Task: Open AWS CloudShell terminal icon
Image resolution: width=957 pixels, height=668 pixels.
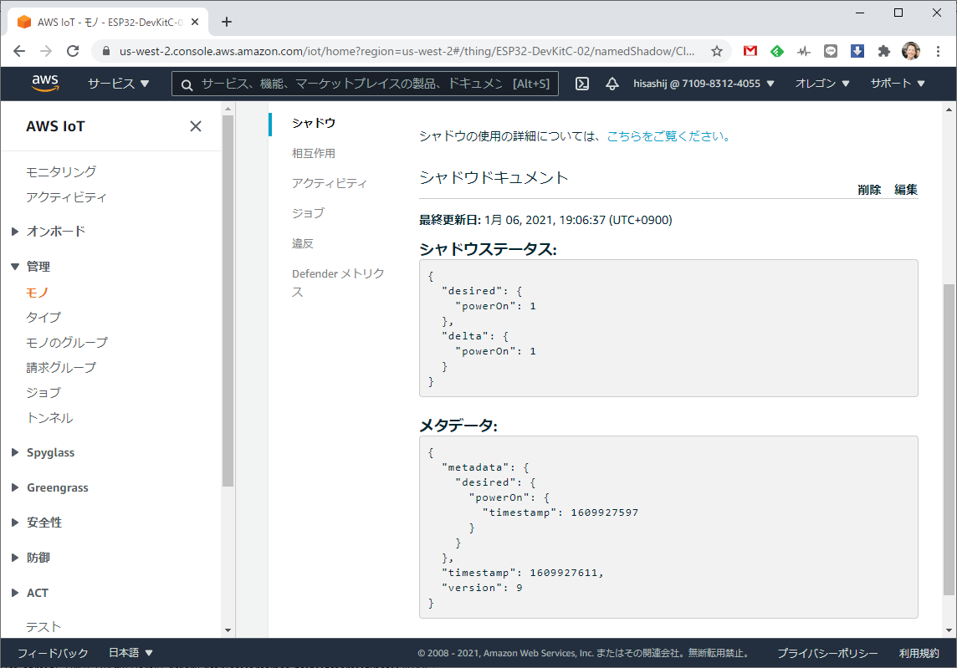Action: tap(582, 84)
